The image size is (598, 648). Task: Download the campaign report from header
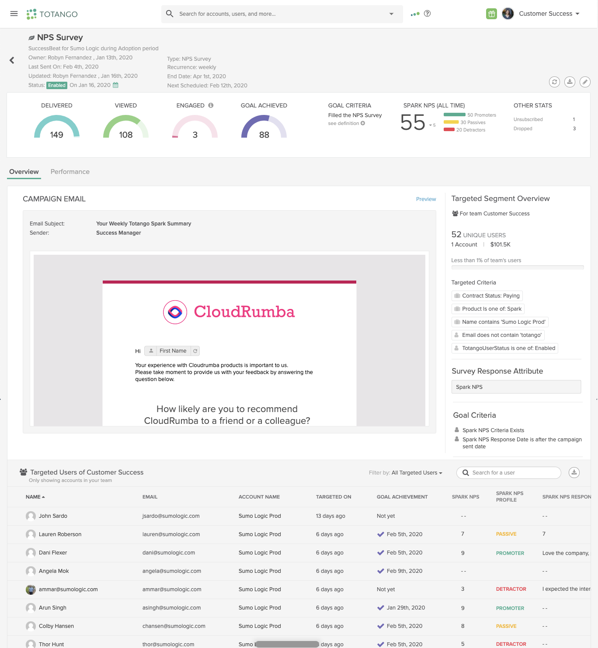click(570, 82)
